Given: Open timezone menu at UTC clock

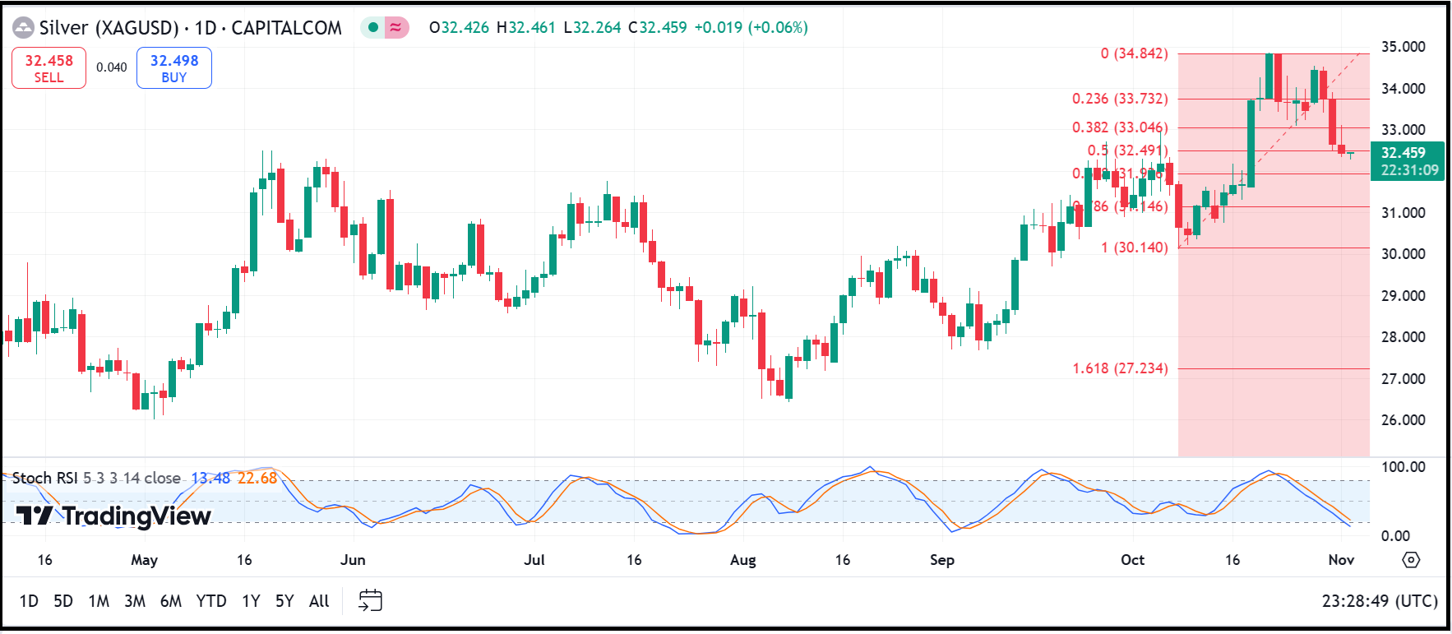Looking at the screenshot, I should click(1379, 601).
